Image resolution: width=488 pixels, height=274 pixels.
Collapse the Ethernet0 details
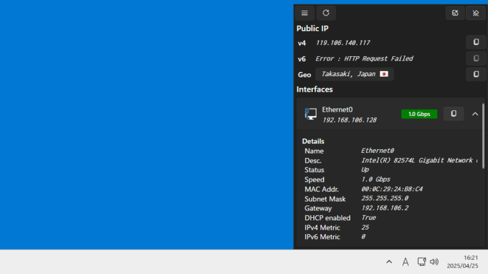[475, 114]
